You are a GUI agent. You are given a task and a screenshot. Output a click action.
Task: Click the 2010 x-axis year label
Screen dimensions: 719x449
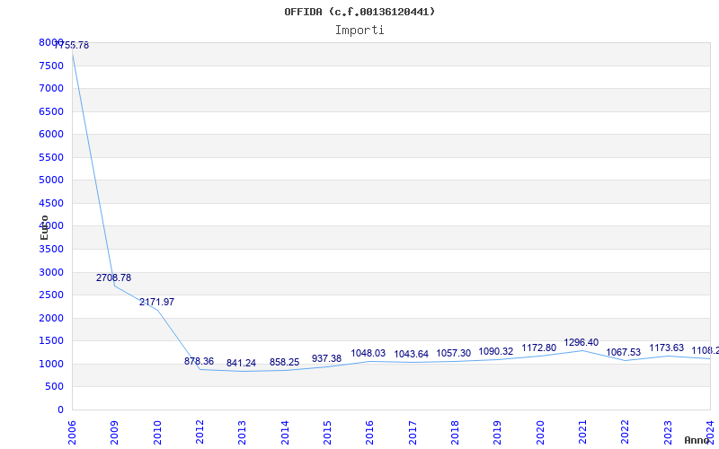point(157,433)
